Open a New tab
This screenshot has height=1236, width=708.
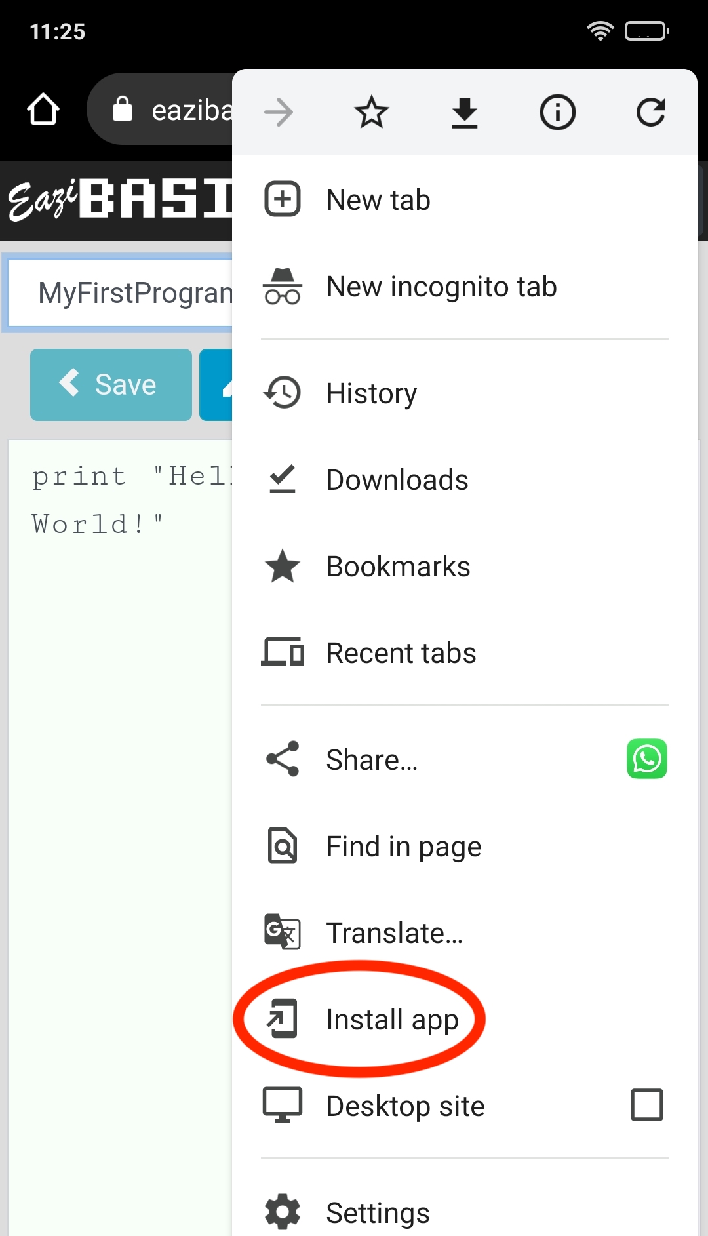pyautogui.click(x=378, y=200)
